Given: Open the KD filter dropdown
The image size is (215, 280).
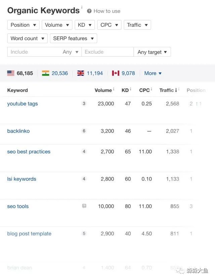Looking at the screenshot, I should pyautogui.click(x=85, y=25).
